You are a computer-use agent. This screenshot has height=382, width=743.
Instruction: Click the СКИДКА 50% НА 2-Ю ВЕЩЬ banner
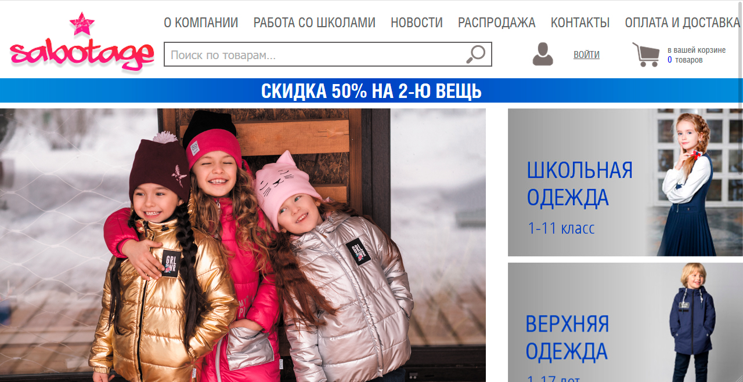371,91
